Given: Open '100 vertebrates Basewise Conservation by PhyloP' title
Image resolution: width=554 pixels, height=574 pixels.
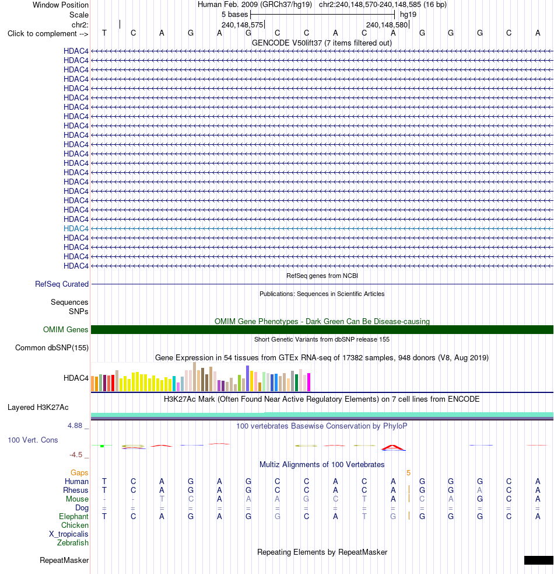Looking at the screenshot, I should click(x=322, y=426).
